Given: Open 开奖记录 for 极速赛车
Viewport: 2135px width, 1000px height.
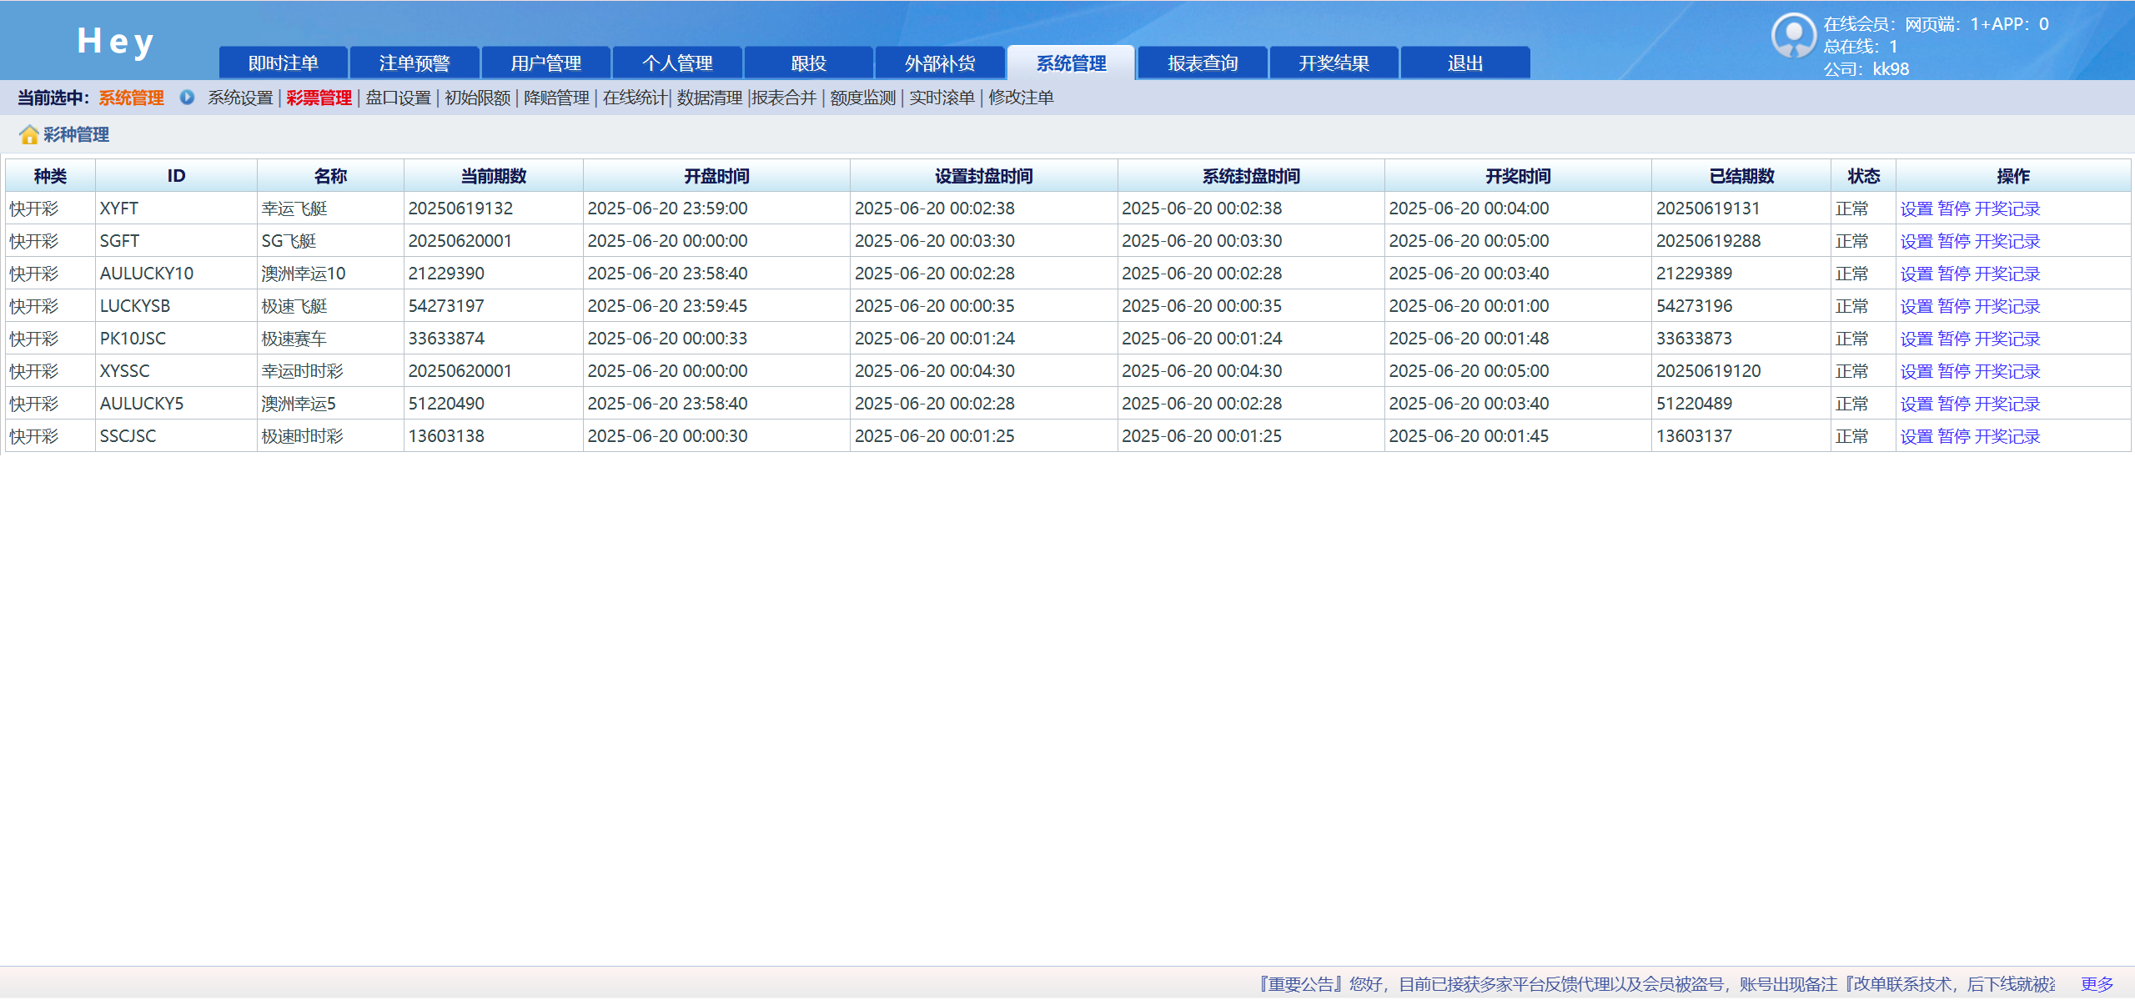Looking at the screenshot, I should tap(2007, 339).
